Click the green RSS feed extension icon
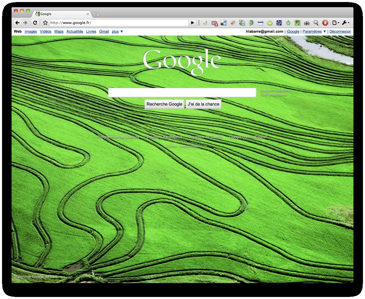Viewport: 365px width, 299px height. point(270,23)
